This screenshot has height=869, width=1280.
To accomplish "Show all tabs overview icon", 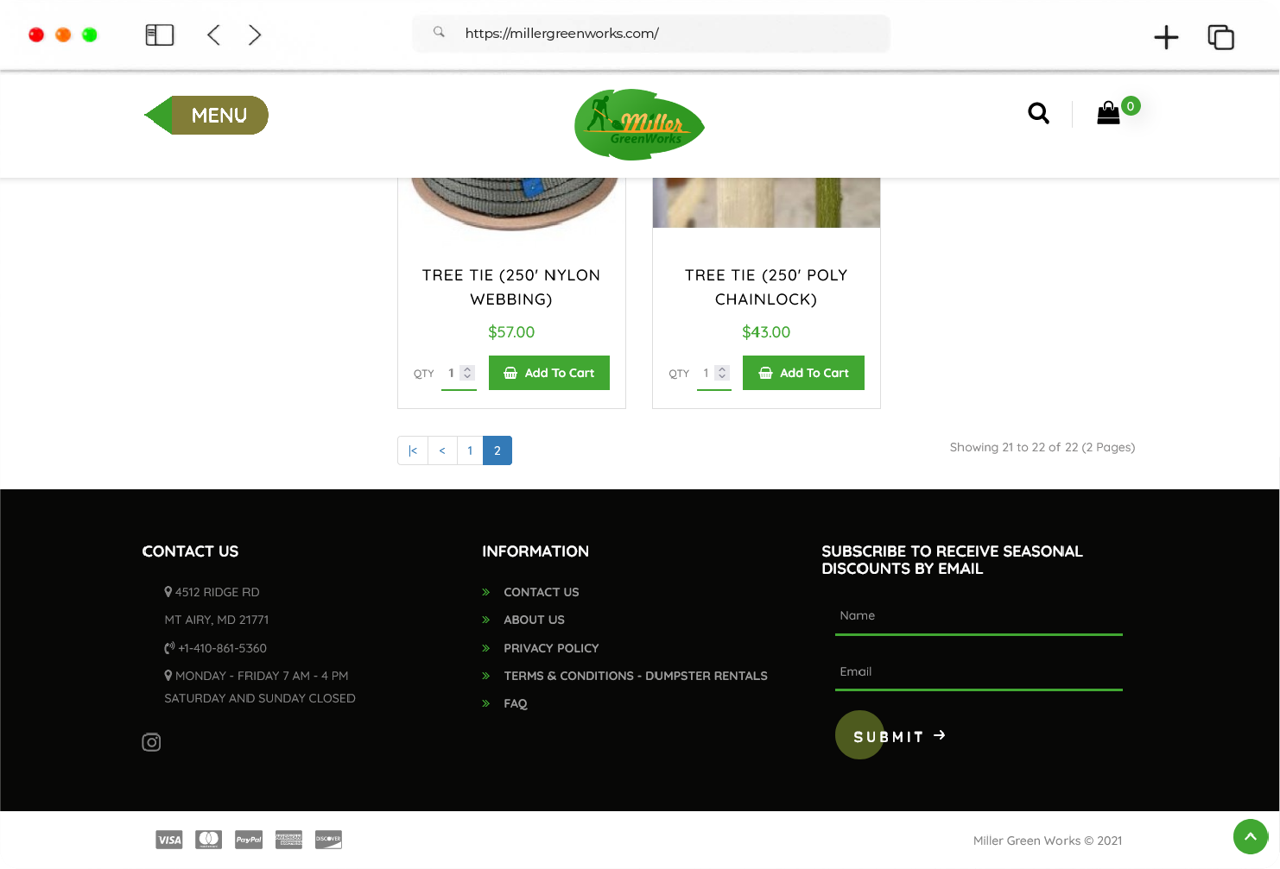I will click(x=1220, y=36).
